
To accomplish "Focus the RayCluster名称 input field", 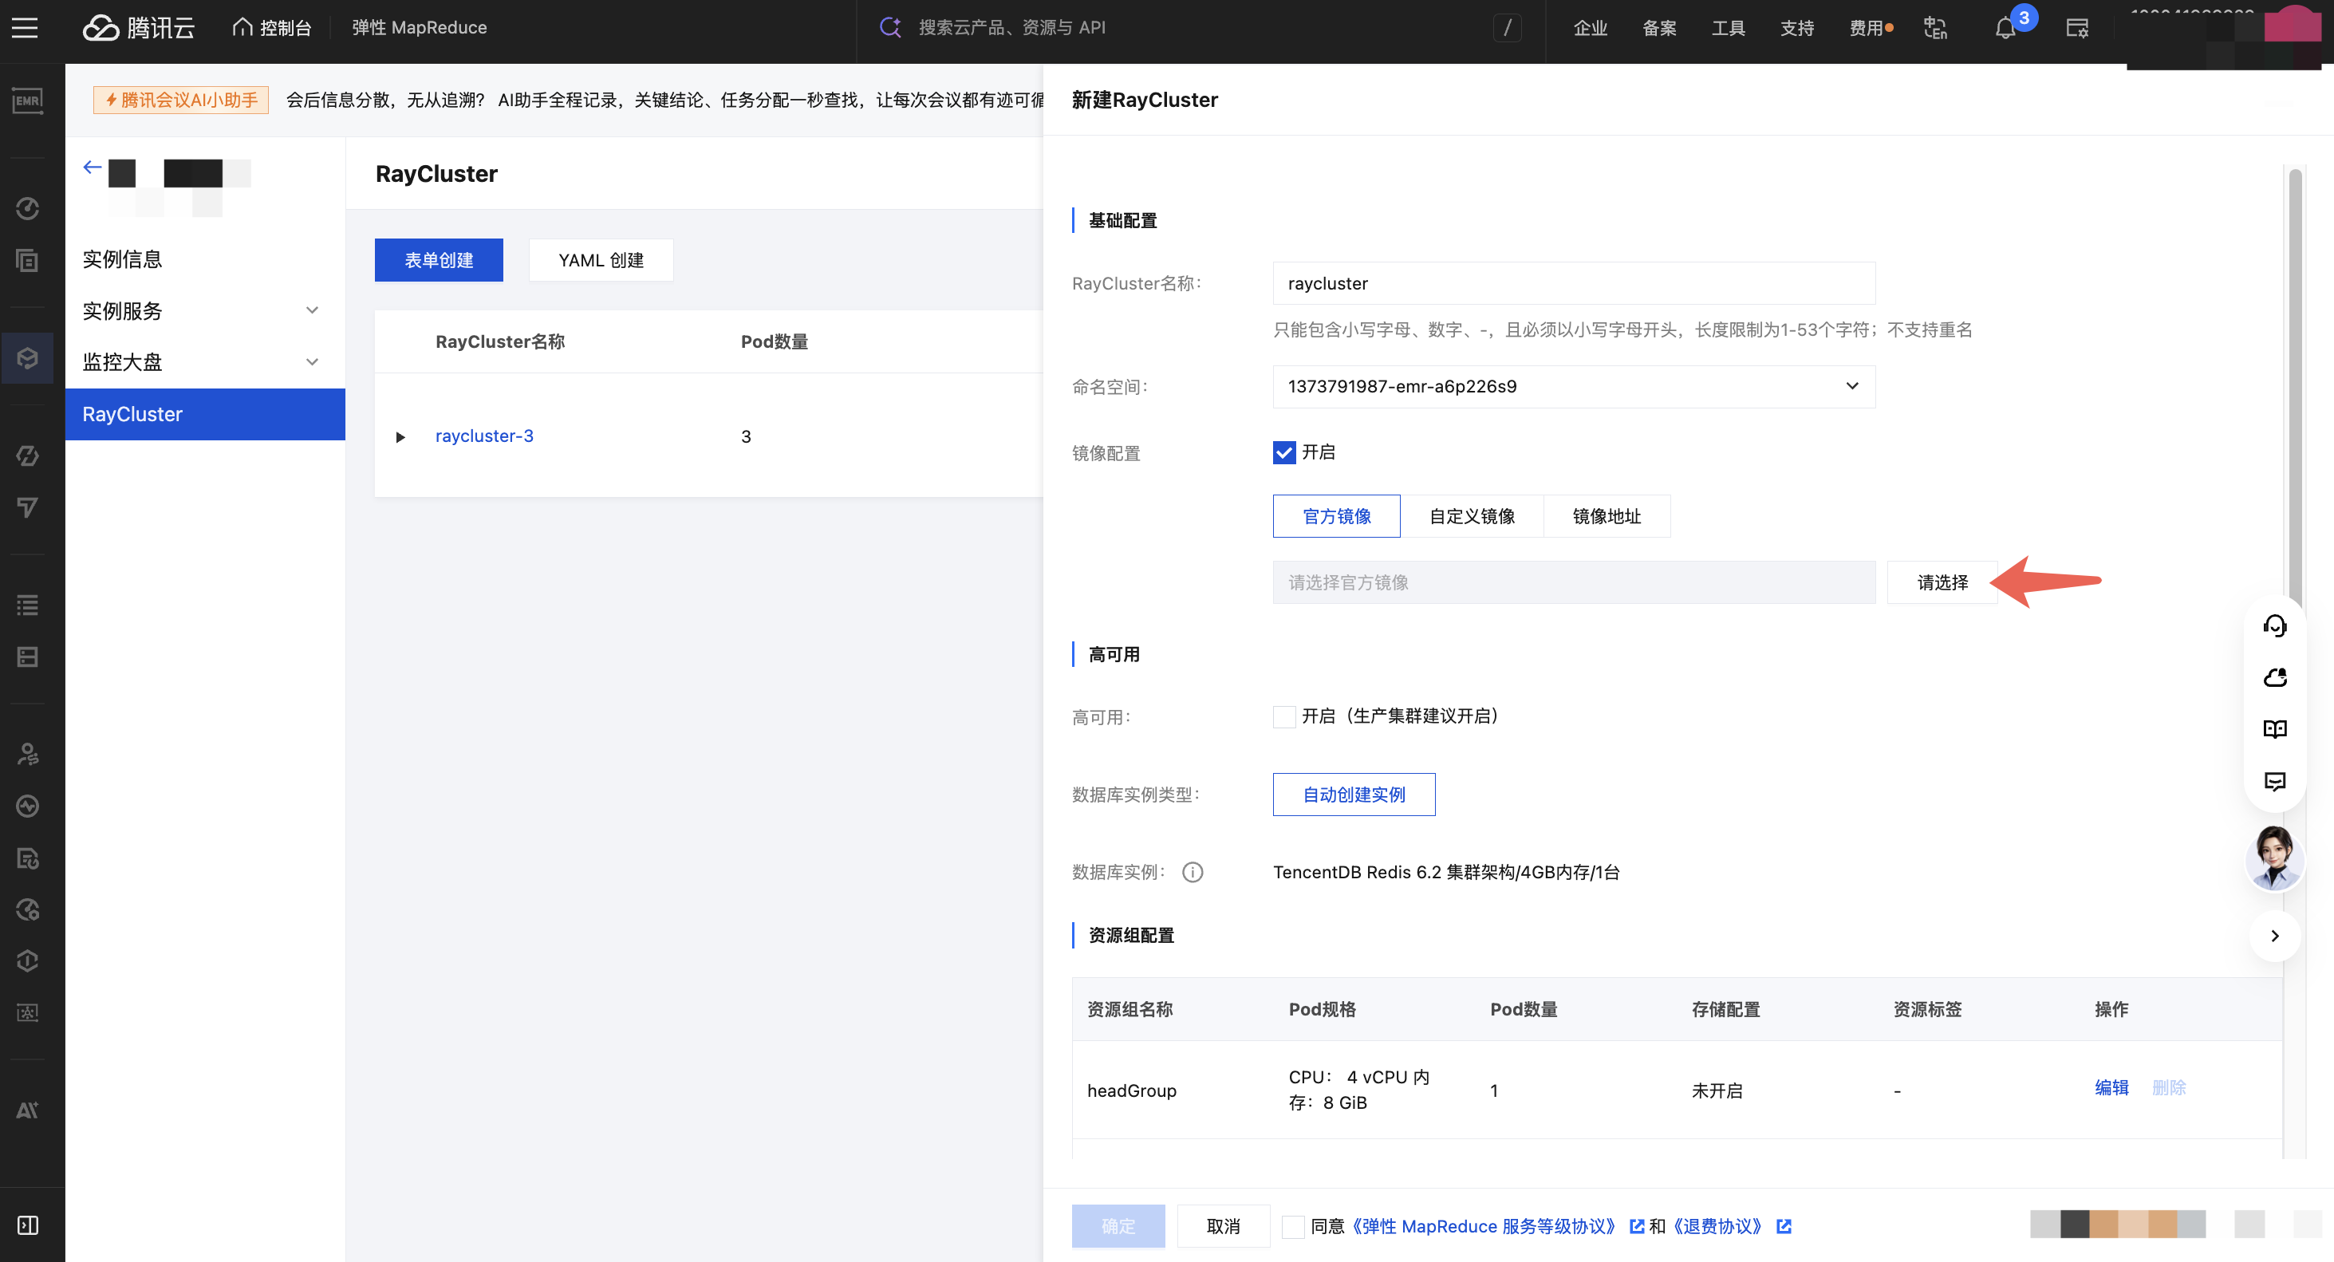I will [1574, 283].
